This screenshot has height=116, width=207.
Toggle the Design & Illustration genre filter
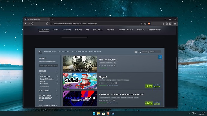(47, 79)
